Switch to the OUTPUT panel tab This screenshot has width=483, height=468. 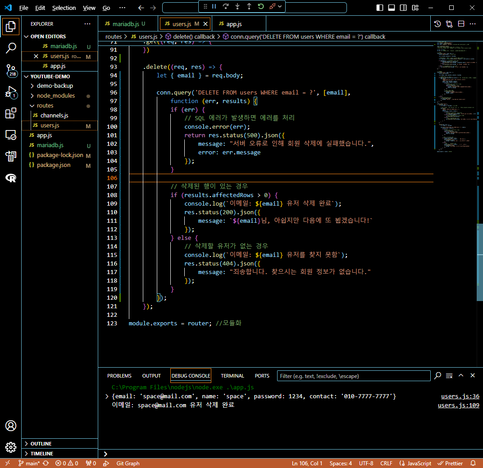pos(151,376)
